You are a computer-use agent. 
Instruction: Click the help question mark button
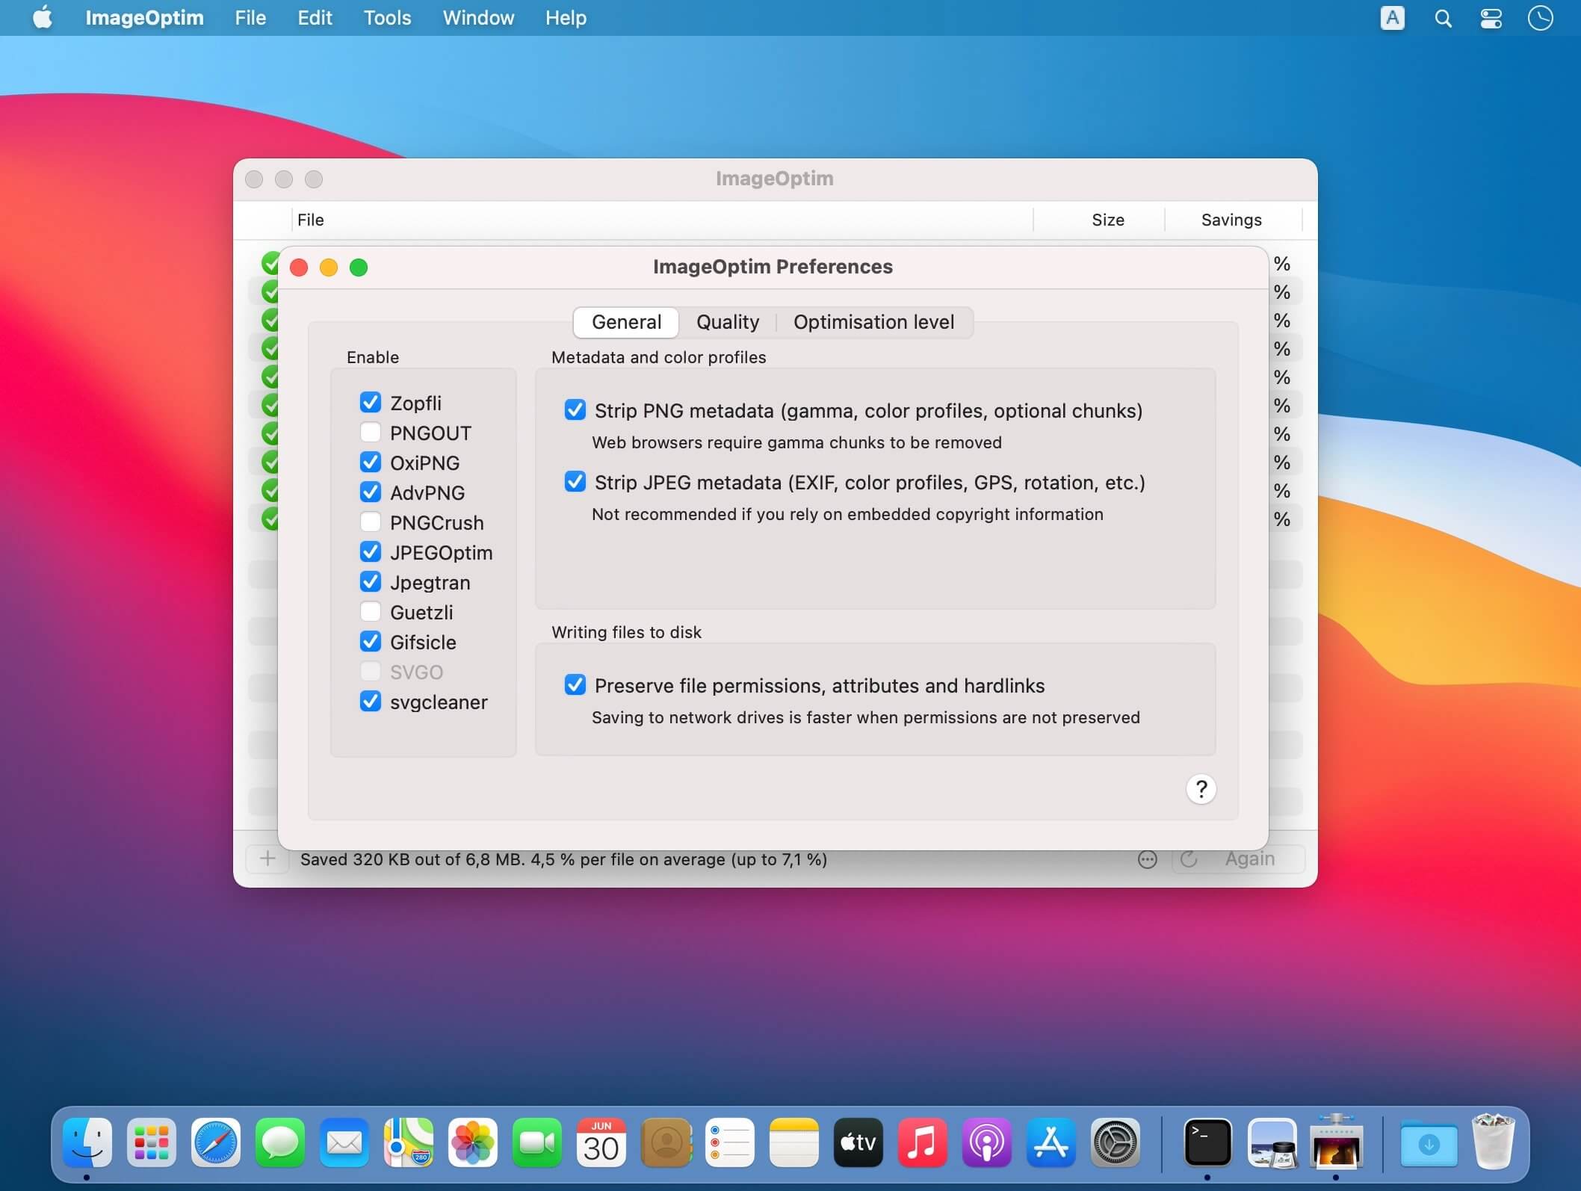pyautogui.click(x=1201, y=789)
